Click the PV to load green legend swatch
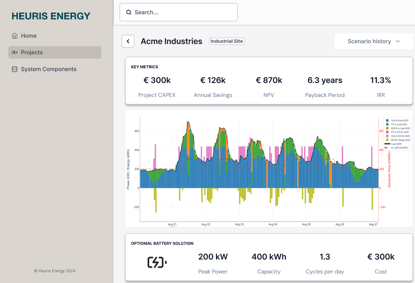Screen dimensions: 415x283 coord(387,124)
